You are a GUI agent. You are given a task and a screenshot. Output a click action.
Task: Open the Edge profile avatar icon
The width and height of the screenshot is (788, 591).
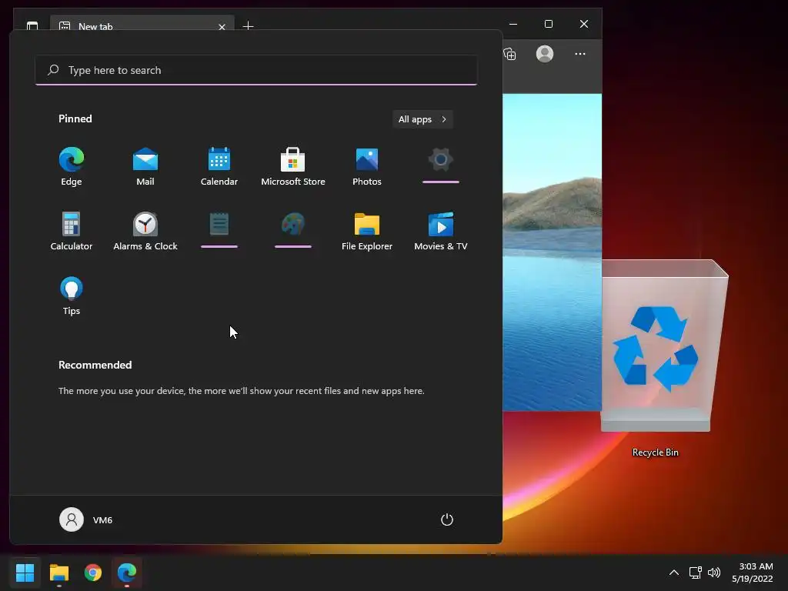545,54
